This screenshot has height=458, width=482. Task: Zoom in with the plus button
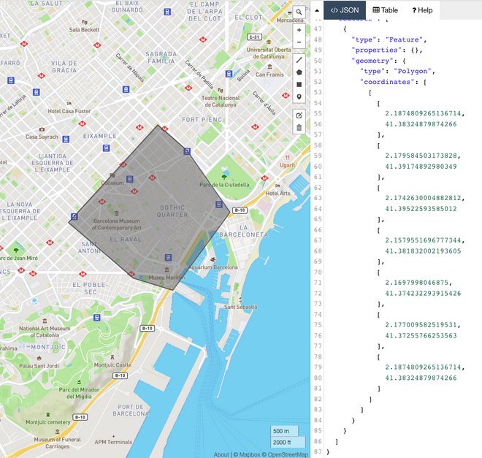point(299,31)
